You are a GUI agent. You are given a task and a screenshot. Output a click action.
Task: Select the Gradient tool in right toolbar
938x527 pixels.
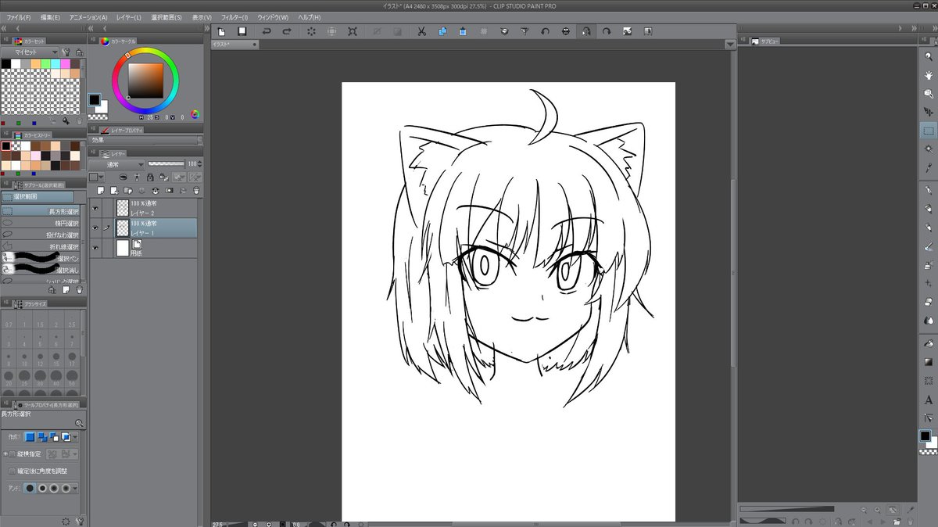point(929,361)
